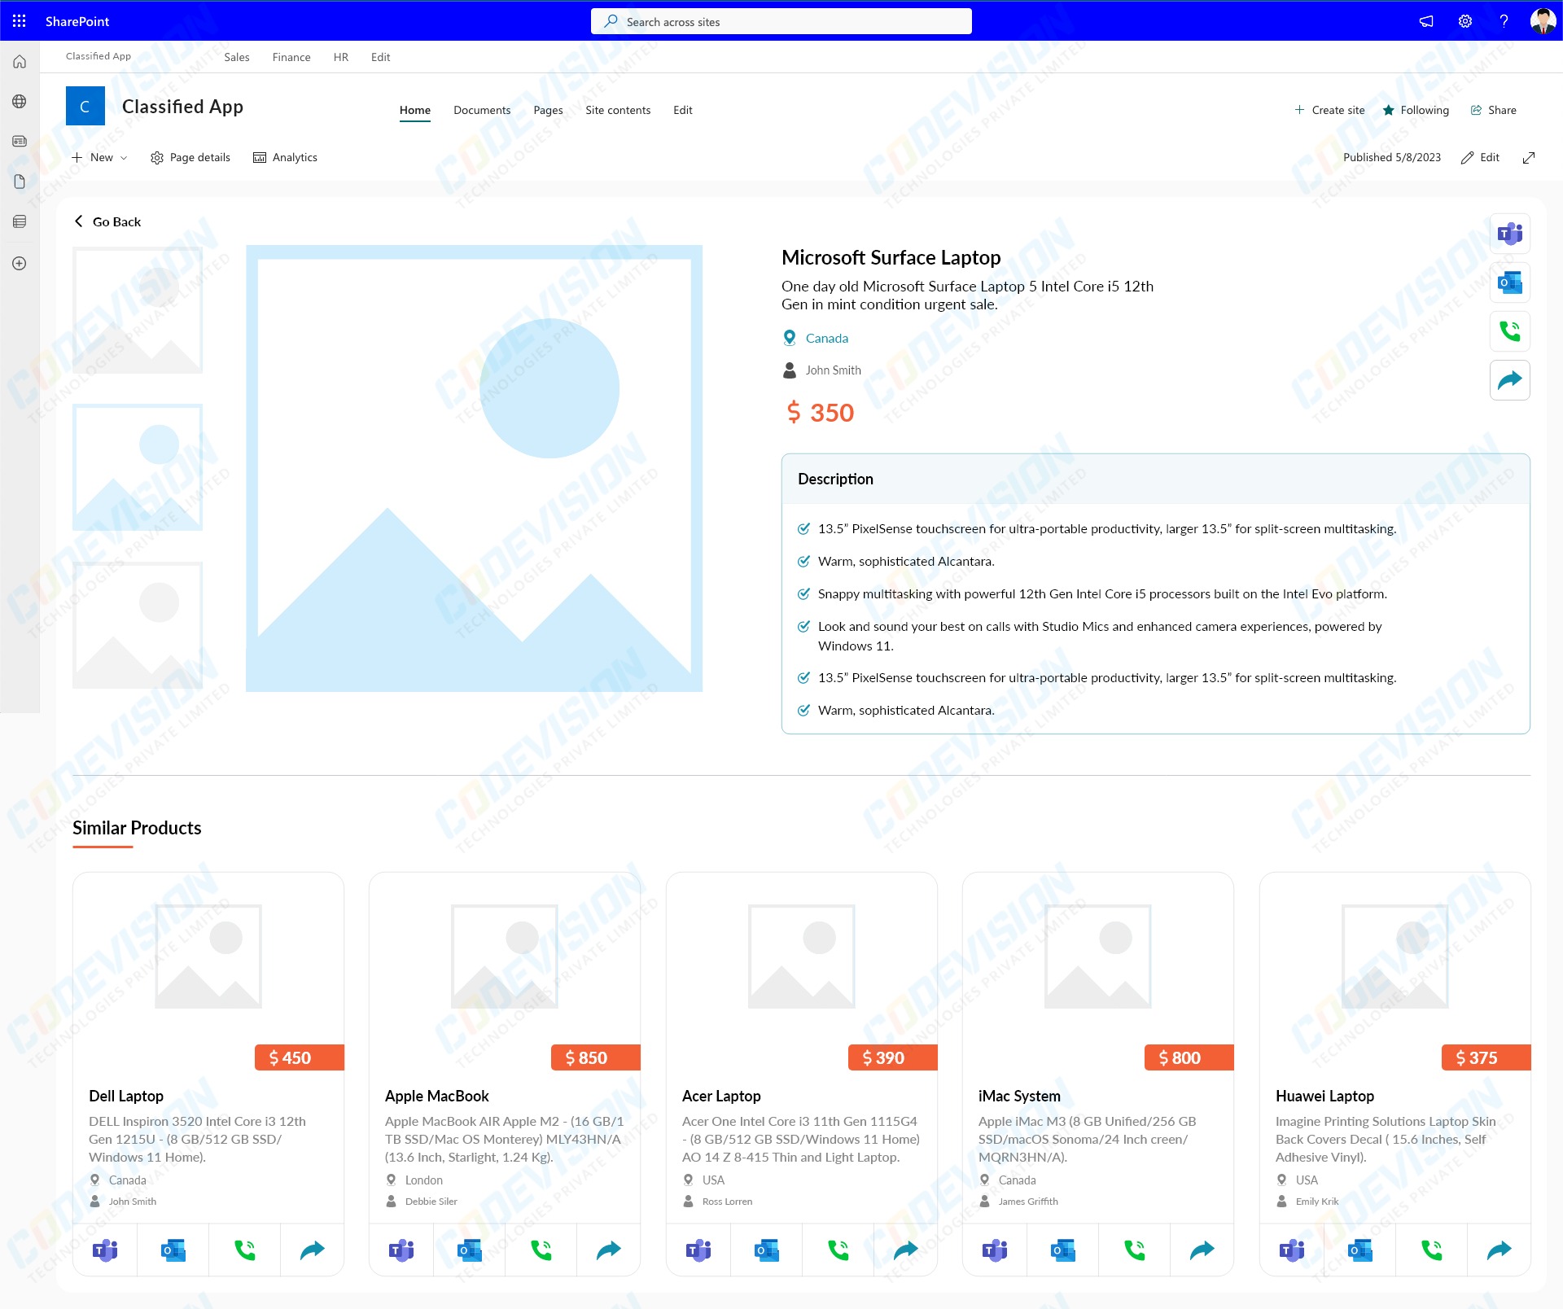Image resolution: width=1563 pixels, height=1309 pixels.
Task: Open Apple MacBook card title
Action: coord(437,1096)
